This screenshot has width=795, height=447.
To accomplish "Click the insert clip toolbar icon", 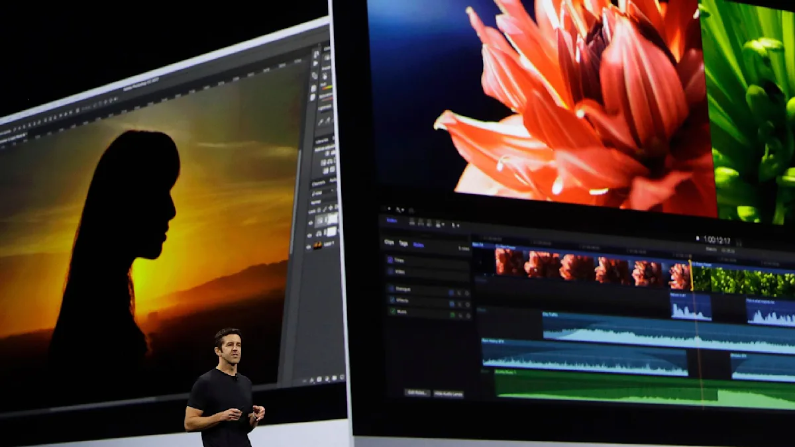I will (421, 223).
